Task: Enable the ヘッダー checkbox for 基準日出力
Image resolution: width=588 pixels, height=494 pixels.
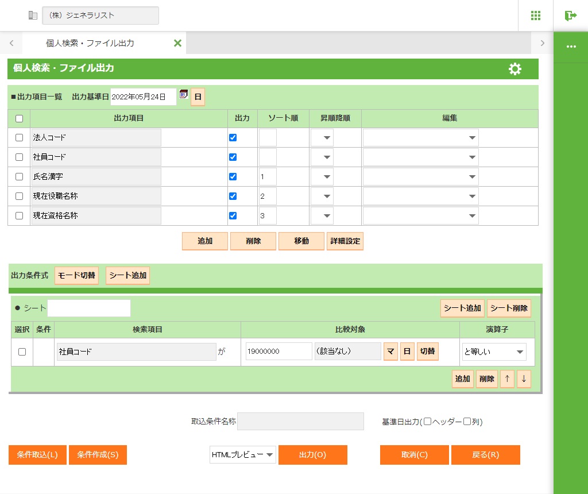Action: (427, 422)
